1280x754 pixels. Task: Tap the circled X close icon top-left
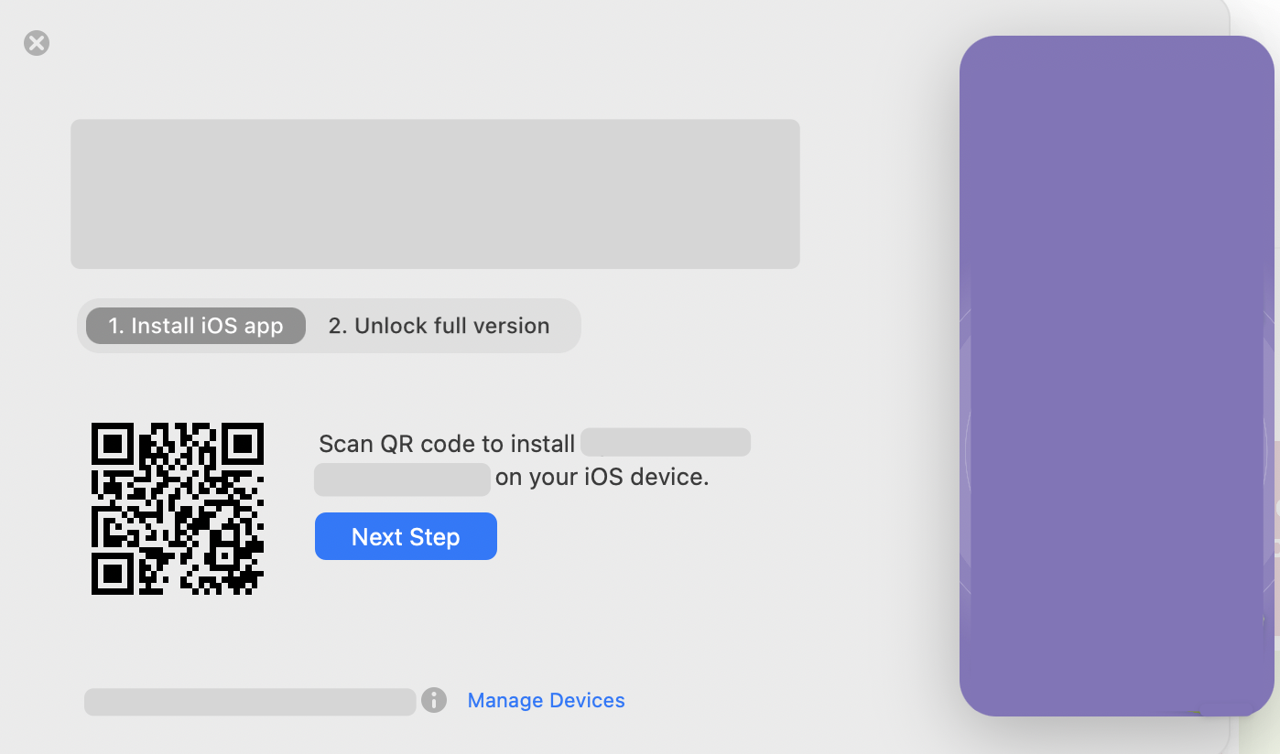(35, 43)
